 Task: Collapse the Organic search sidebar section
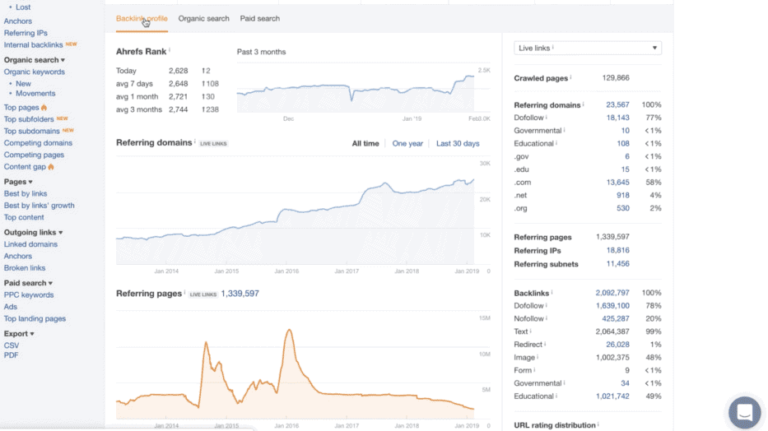(35, 60)
